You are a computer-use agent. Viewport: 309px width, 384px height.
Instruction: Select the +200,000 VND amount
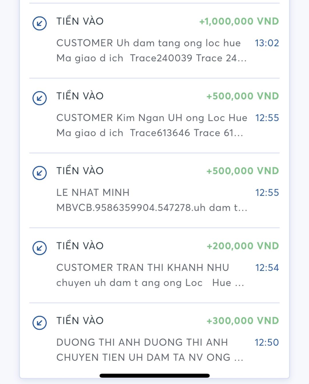point(243,246)
